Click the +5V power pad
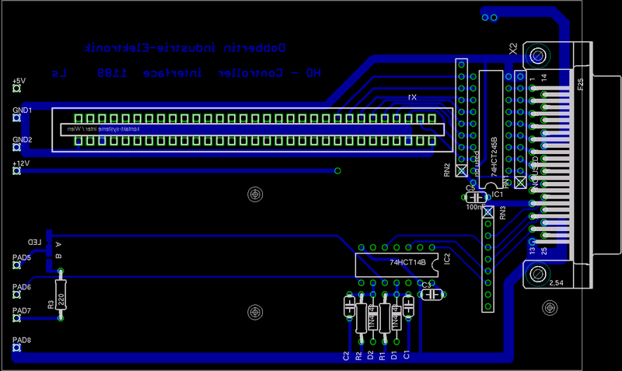 [x=16, y=90]
